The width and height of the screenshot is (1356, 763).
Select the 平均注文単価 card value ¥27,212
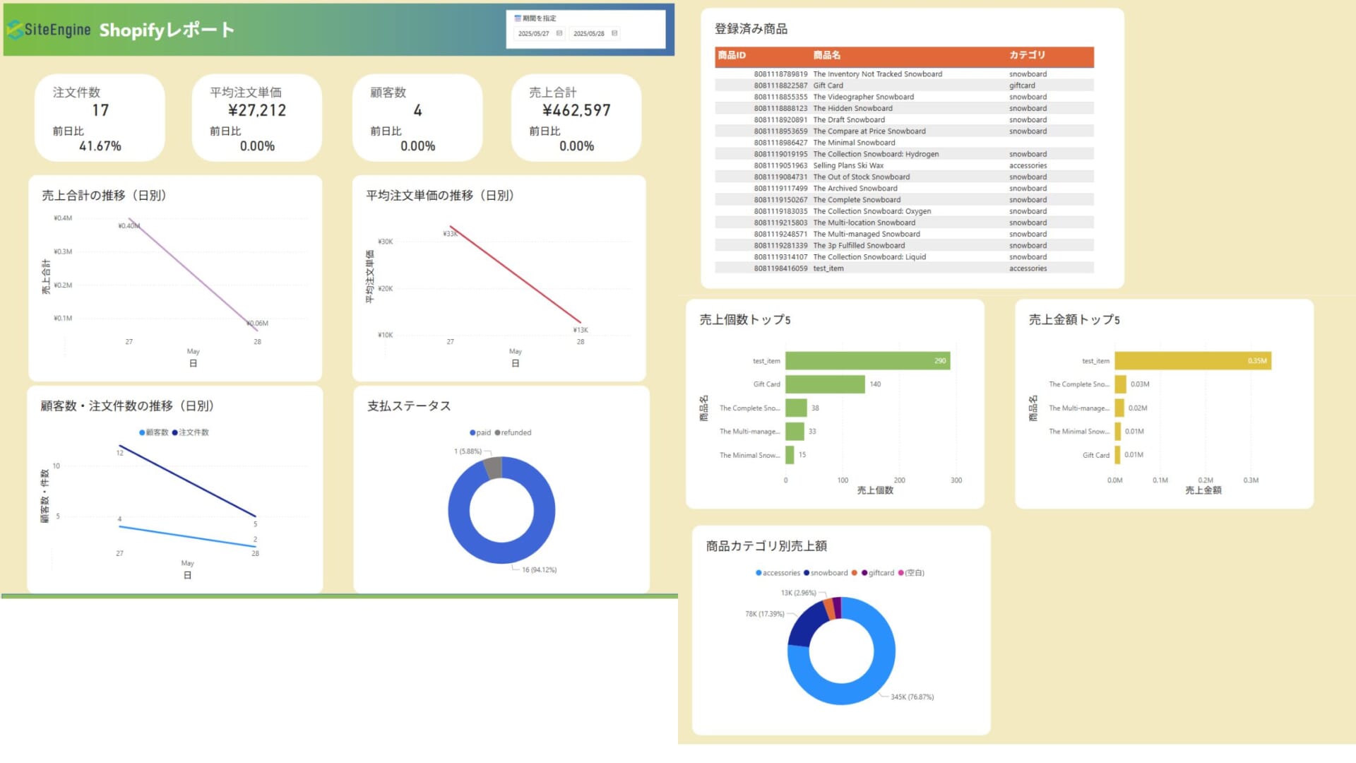pyautogui.click(x=257, y=110)
